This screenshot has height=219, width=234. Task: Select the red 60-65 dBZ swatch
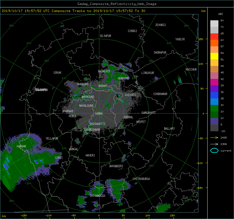tap(214, 37)
